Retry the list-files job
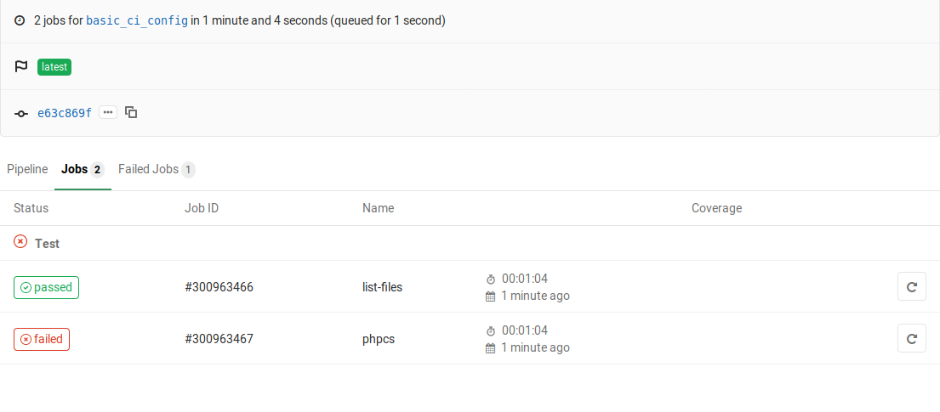The width and height of the screenshot is (940, 412). coord(912,287)
